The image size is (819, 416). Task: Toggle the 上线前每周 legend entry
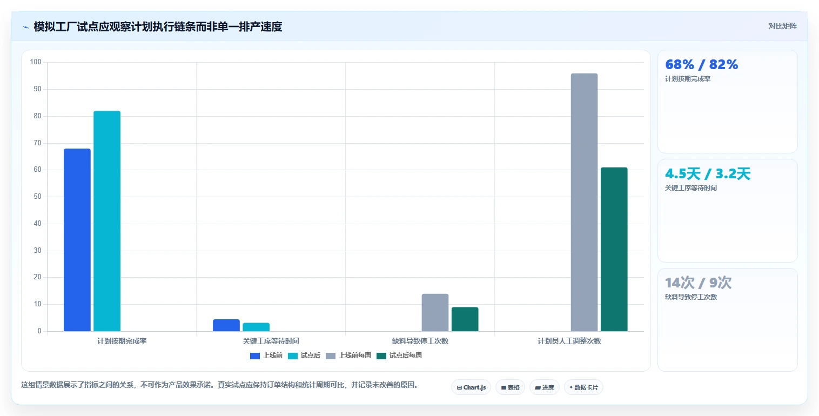coord(348,355)
